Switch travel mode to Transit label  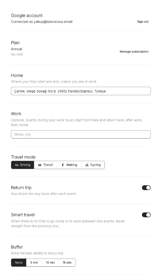coord(48,165)
